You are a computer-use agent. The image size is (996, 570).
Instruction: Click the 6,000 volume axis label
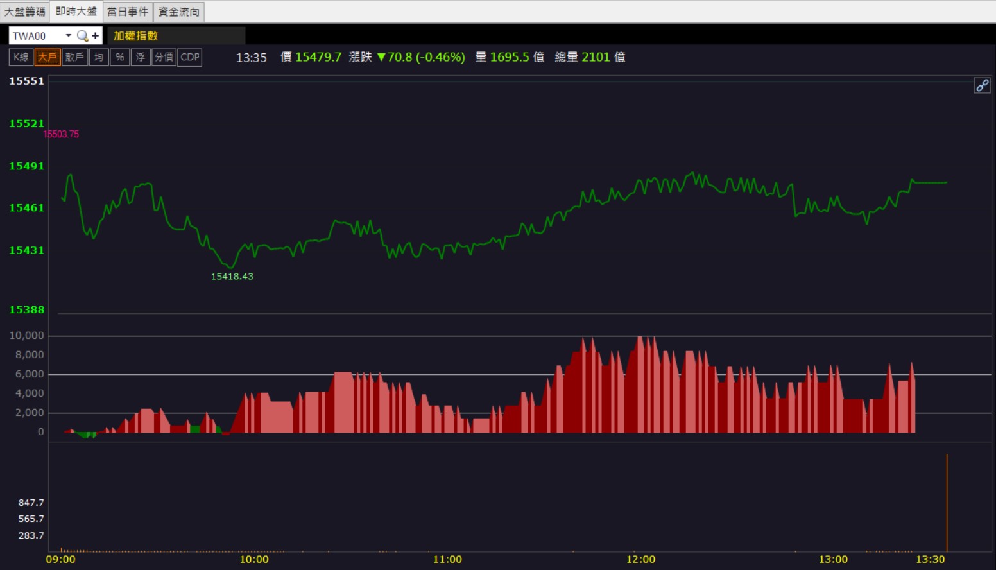(x=30, y=374)
